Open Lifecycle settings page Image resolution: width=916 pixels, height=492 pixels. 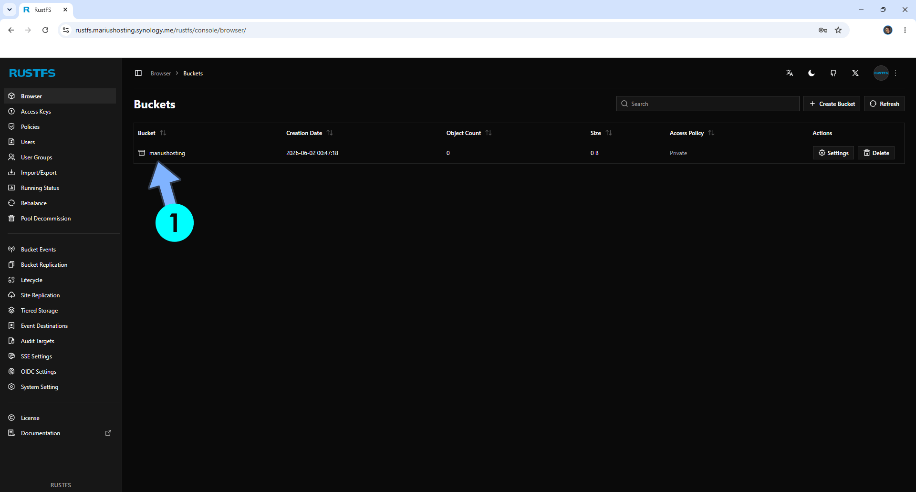pyautogui.click(x=60, y=280)
